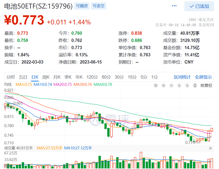Click the 可卖空 tag
Screen dimensions: 219x169
point(99,6)
